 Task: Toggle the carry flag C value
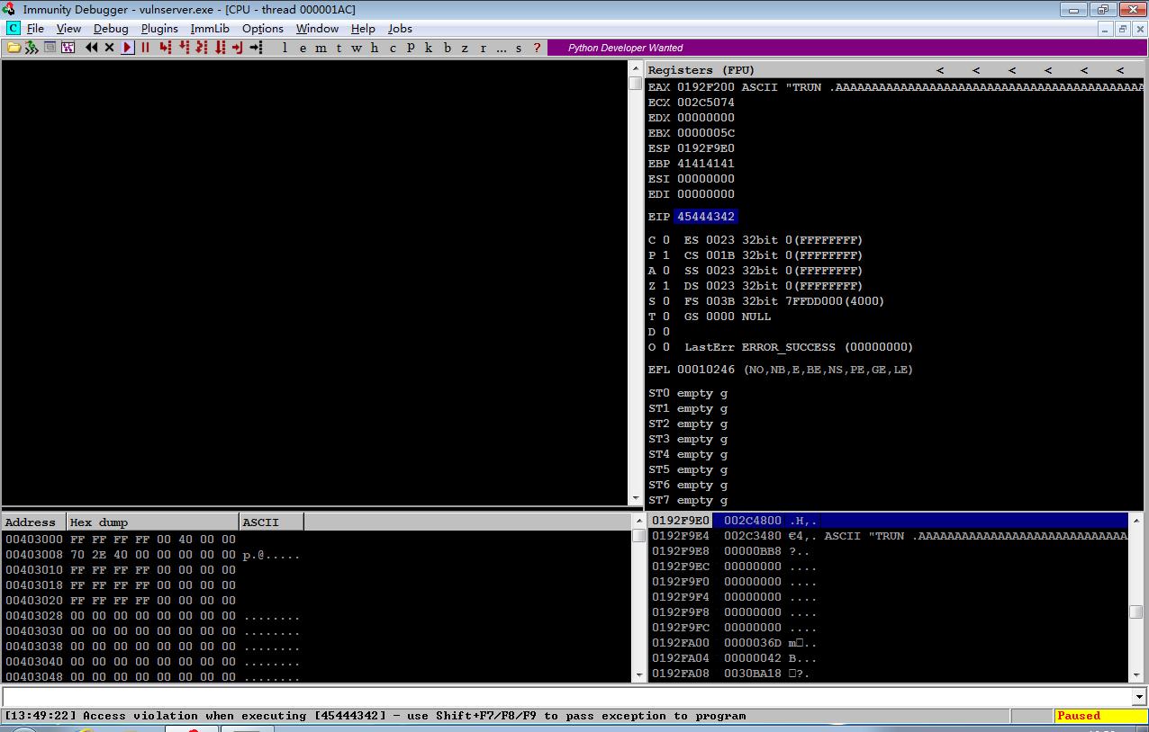666,240
